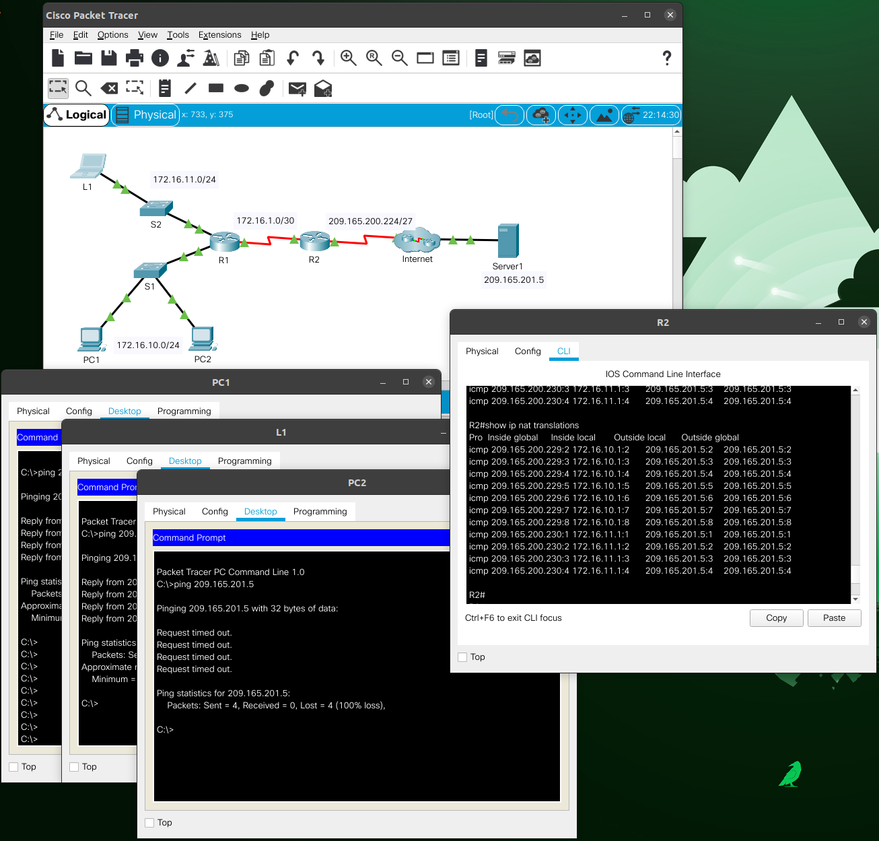Viewport: 879px width, 841px height.
Task: Pick the Draw Line tool
Action: pyautogui.click(x=190, y=88)
